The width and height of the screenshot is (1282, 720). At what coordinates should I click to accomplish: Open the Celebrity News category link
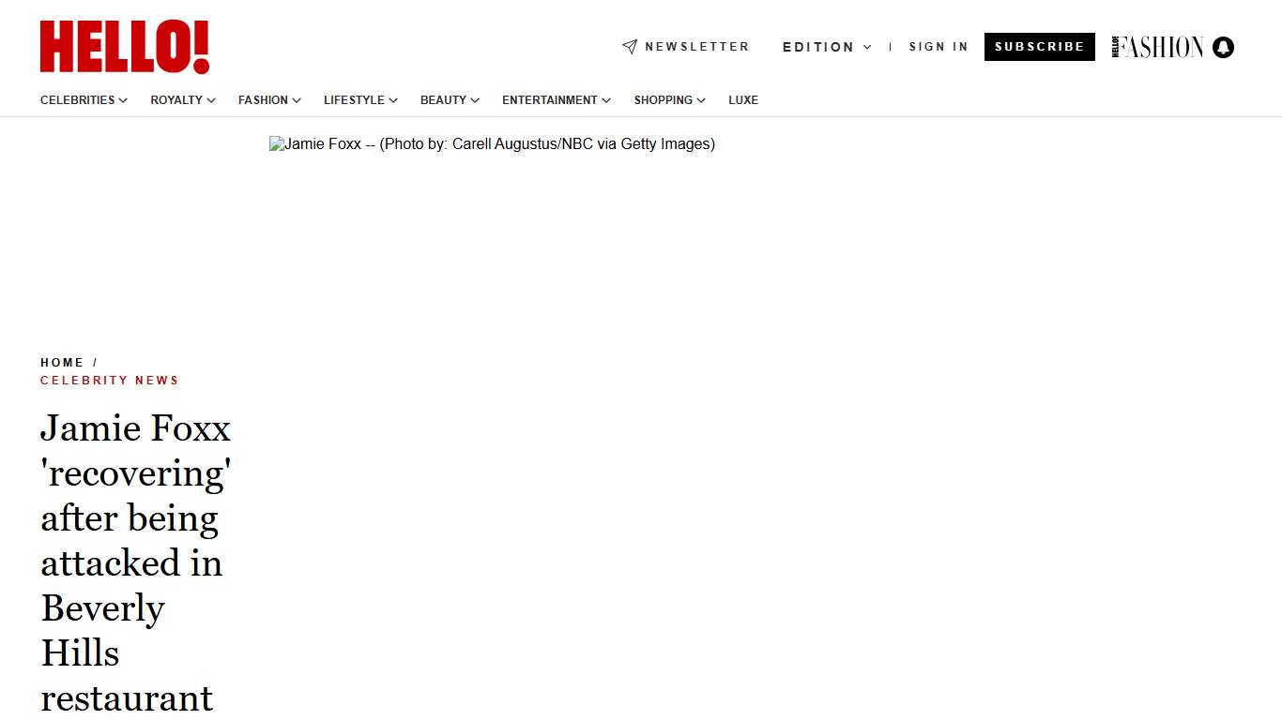coord(109,381)
